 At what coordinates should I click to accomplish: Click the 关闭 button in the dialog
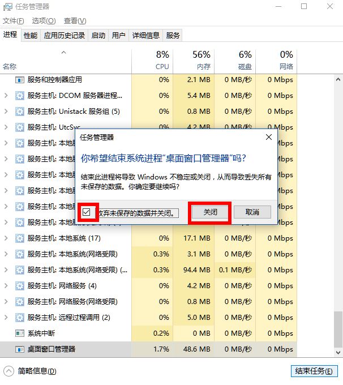pyautogui.click(x=211, y=212)
